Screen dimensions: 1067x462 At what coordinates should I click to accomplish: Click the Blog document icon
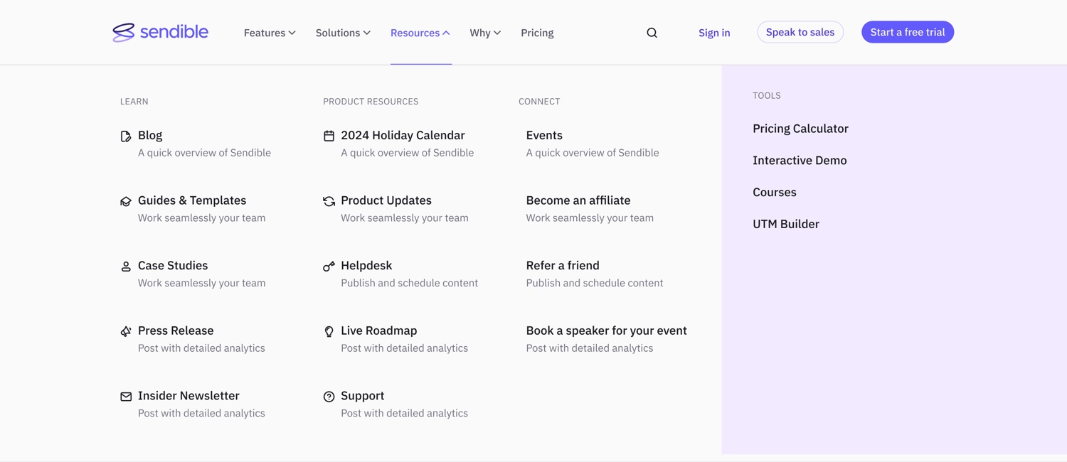[x=126, y=136]
